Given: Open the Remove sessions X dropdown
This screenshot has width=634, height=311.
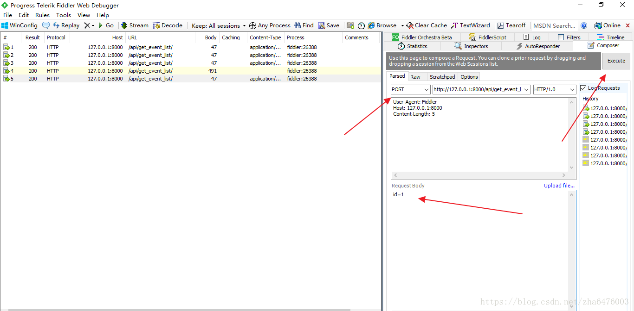Looking at the screenshot, I should click(x=89, y=25).
